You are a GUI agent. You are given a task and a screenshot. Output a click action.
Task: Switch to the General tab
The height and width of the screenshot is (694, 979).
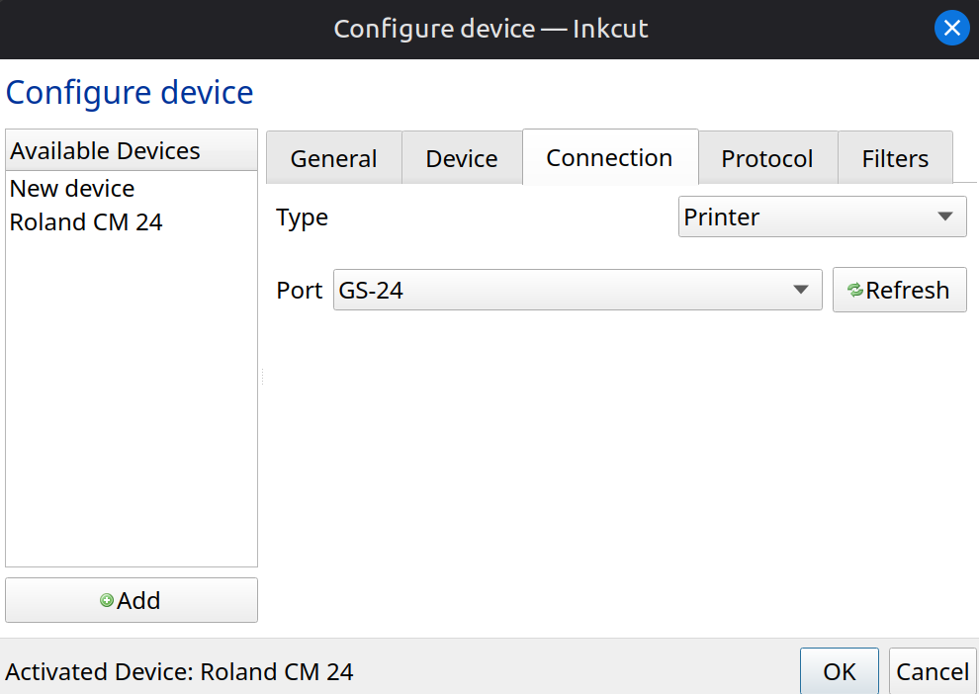(x=333, y=158)
